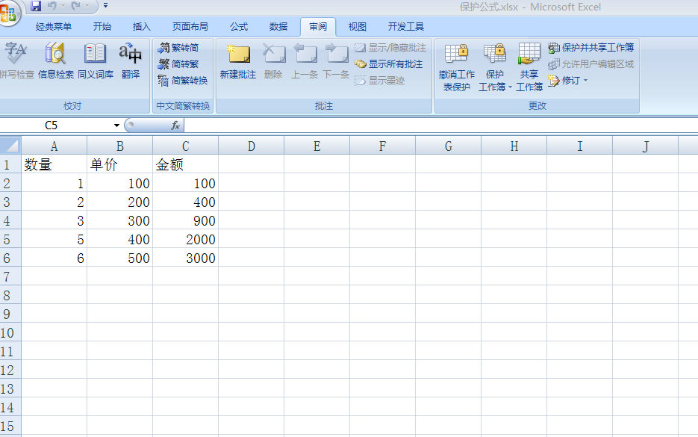Click cell A1 containing 数量
Viewport: 698px width, 437px height.
pyautogui.click(x=54, y=164)
